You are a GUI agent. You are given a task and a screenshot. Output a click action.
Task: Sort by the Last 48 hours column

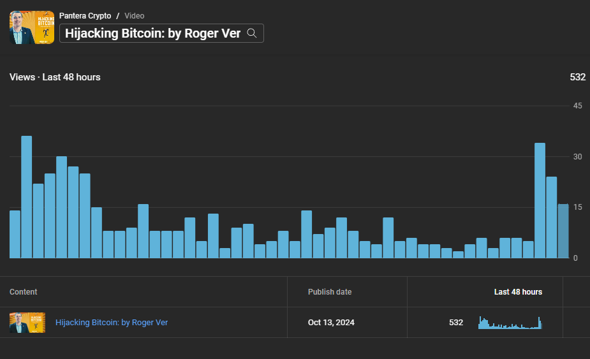pos(518,292)
